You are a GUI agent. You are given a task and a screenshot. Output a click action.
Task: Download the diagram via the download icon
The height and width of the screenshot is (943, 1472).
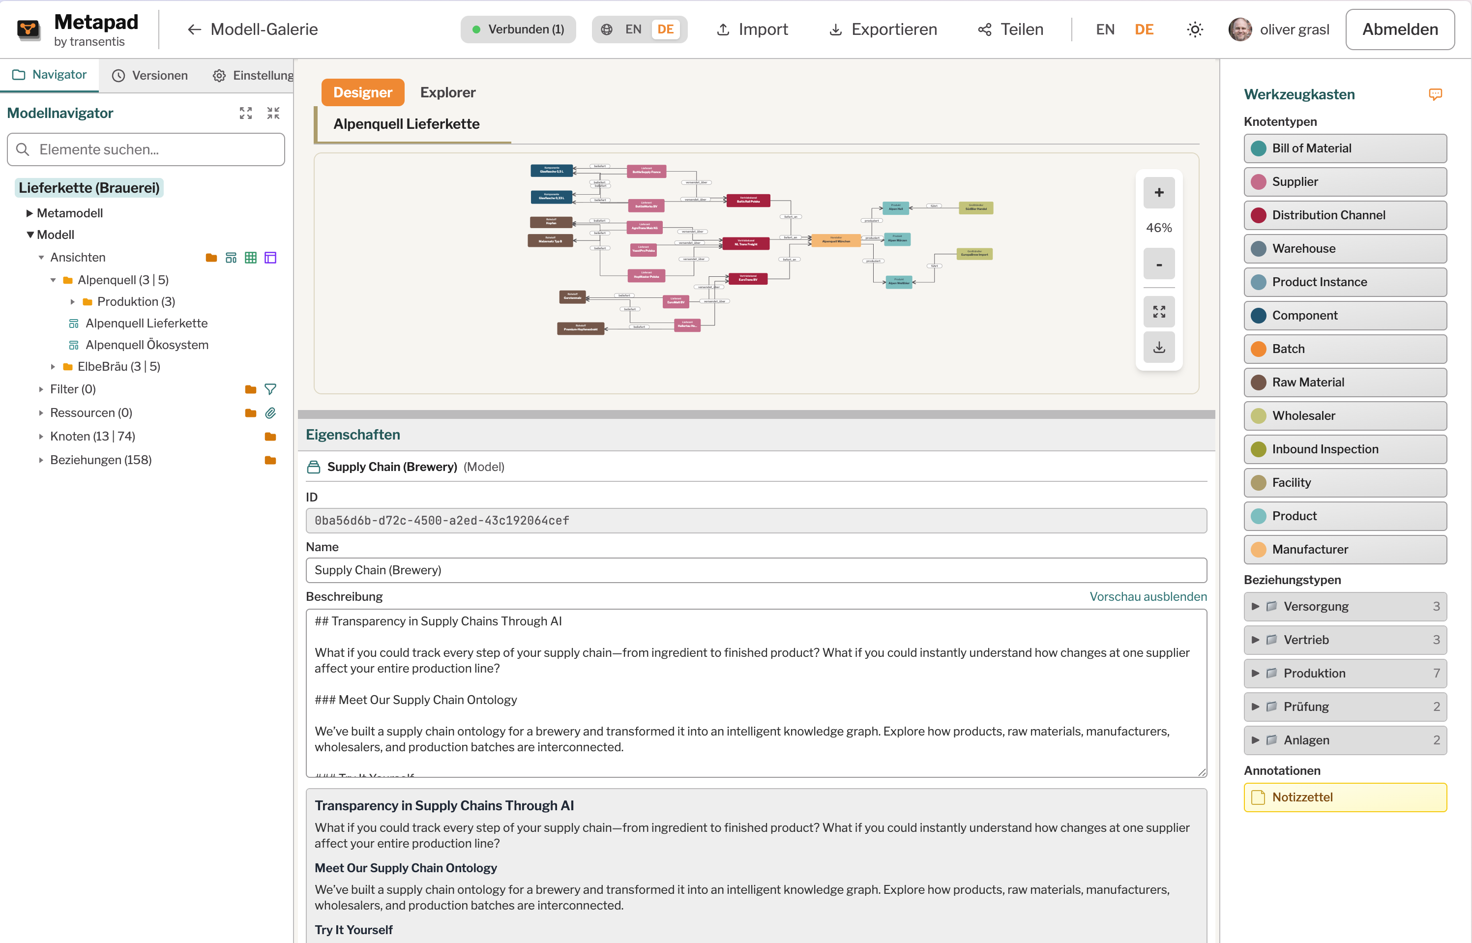1158,347
